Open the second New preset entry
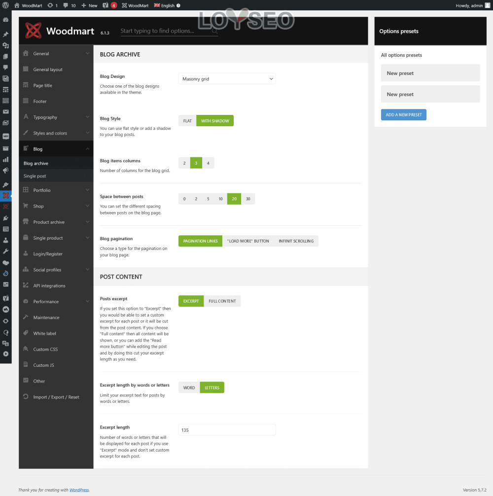Screen dimensions: 493x496 [x=430, y=94]
